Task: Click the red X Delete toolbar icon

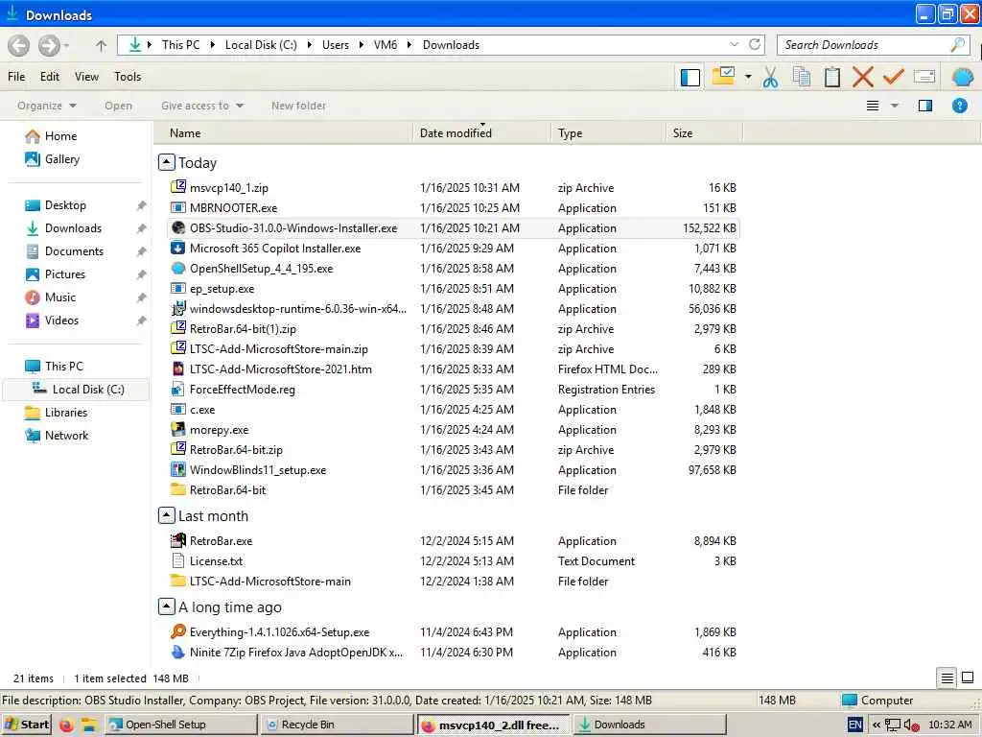Action: pos(862,77)
